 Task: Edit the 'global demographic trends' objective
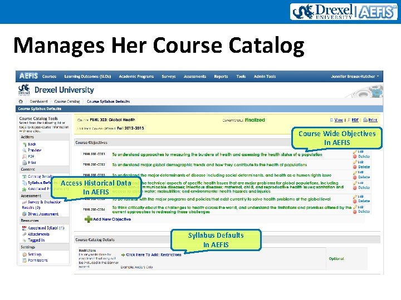pos(360,162)
